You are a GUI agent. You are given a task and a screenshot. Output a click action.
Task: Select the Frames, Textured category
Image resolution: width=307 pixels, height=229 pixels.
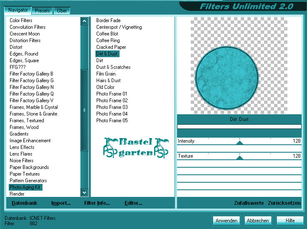point(27,121)
